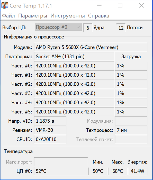Open the Инструменты menu
The image size is (153, 180).
coord(68,16)
